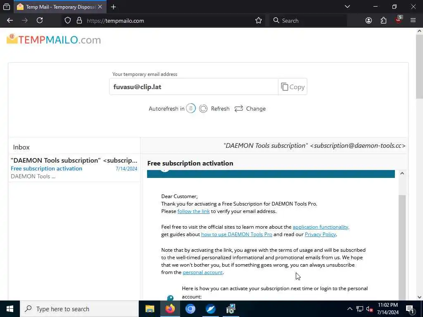
Task: Click the Type here to search box
Action: [79, 309]
